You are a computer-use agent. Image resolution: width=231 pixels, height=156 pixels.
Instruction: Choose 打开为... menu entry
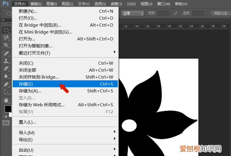(65, 39)
